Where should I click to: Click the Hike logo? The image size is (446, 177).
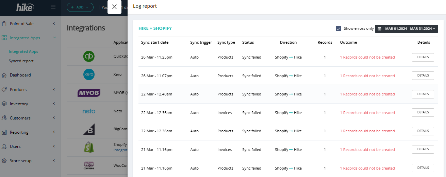[25, 7]
